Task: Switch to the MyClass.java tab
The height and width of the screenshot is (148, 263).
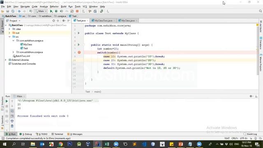Action: (x=128, y=21)
